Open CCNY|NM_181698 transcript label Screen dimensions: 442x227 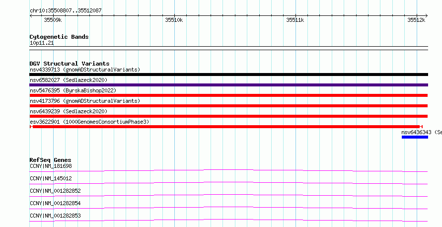click(x=51, y=166)
